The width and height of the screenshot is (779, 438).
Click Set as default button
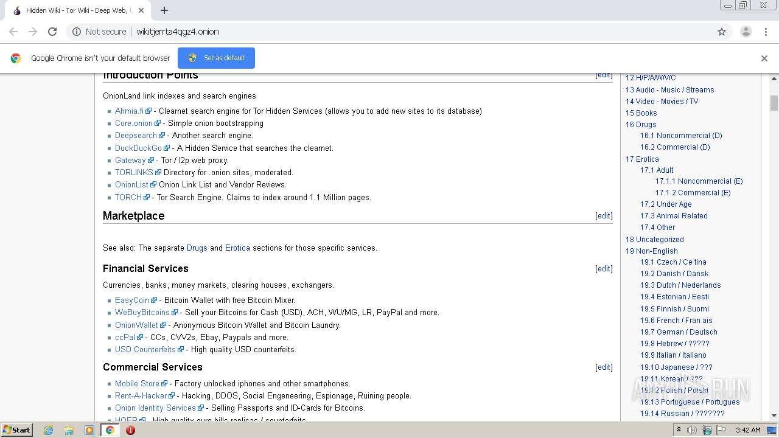(x=216, y=58)
